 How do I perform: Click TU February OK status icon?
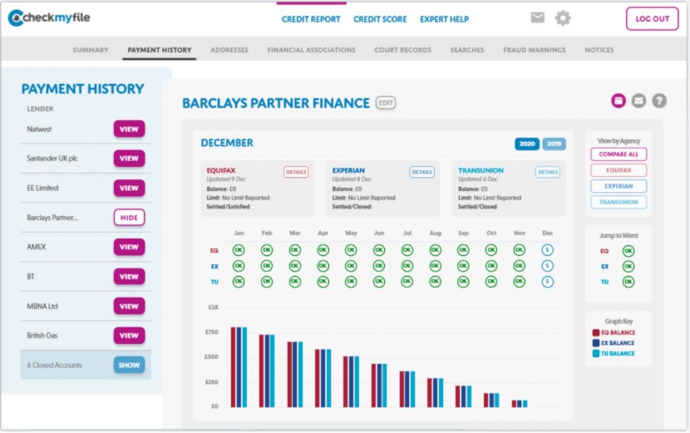coord(267,281)
